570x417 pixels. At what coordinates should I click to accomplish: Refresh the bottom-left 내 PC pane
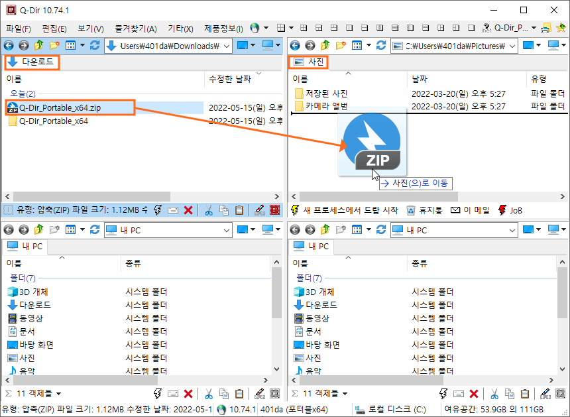point(95,230)
